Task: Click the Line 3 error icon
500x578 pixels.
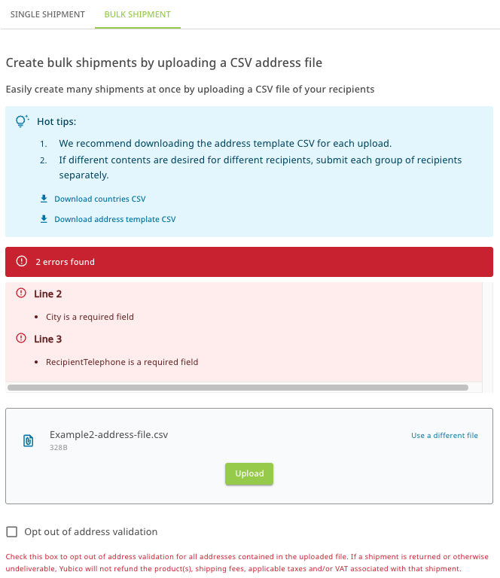Action: pyautogui.click(x=21, y=339)
